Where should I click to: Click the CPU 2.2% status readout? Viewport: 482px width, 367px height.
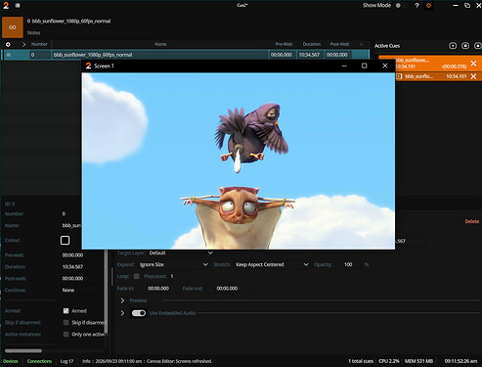pyautogui.click(x=389, y=361)
